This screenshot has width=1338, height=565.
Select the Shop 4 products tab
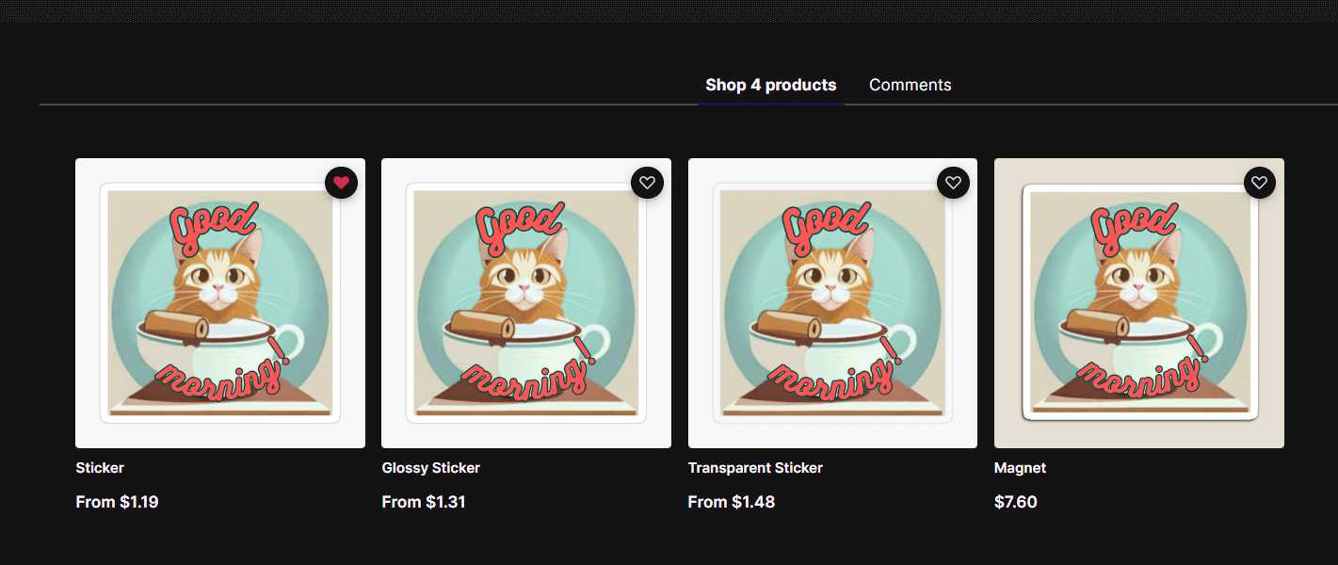[x=770, y=85]
